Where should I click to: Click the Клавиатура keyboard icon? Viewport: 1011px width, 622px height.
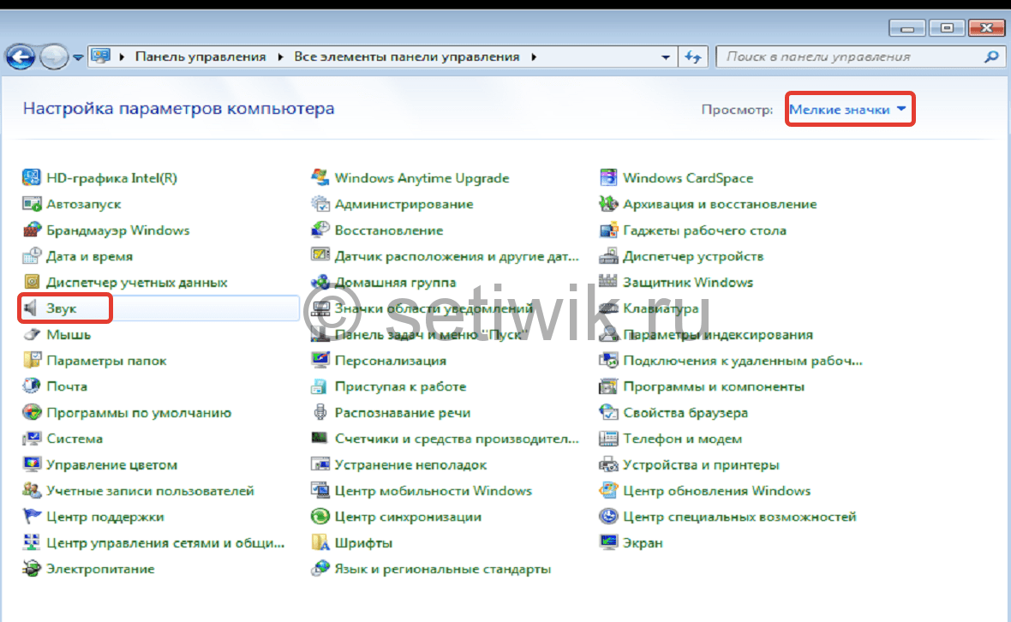608,308
